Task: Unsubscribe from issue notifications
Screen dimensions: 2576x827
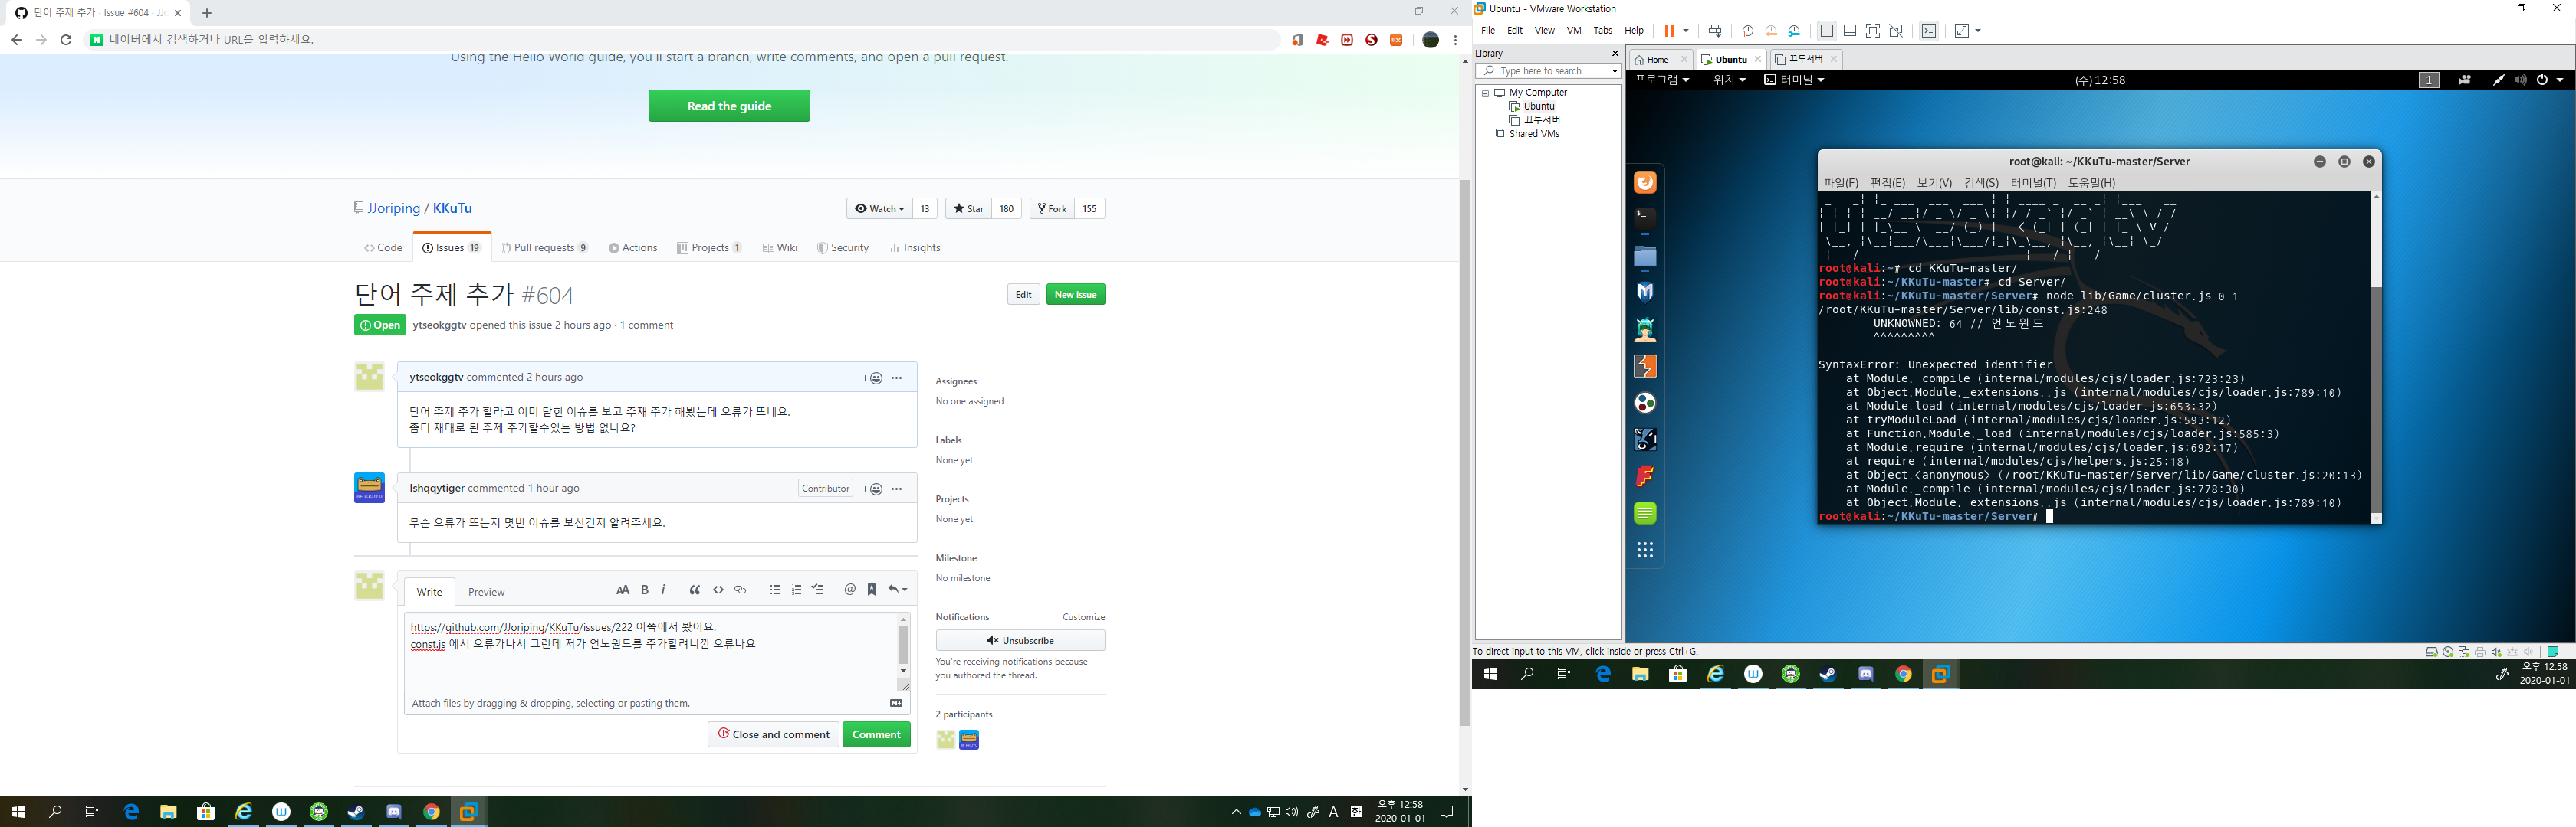Action: pos(1019,640)
